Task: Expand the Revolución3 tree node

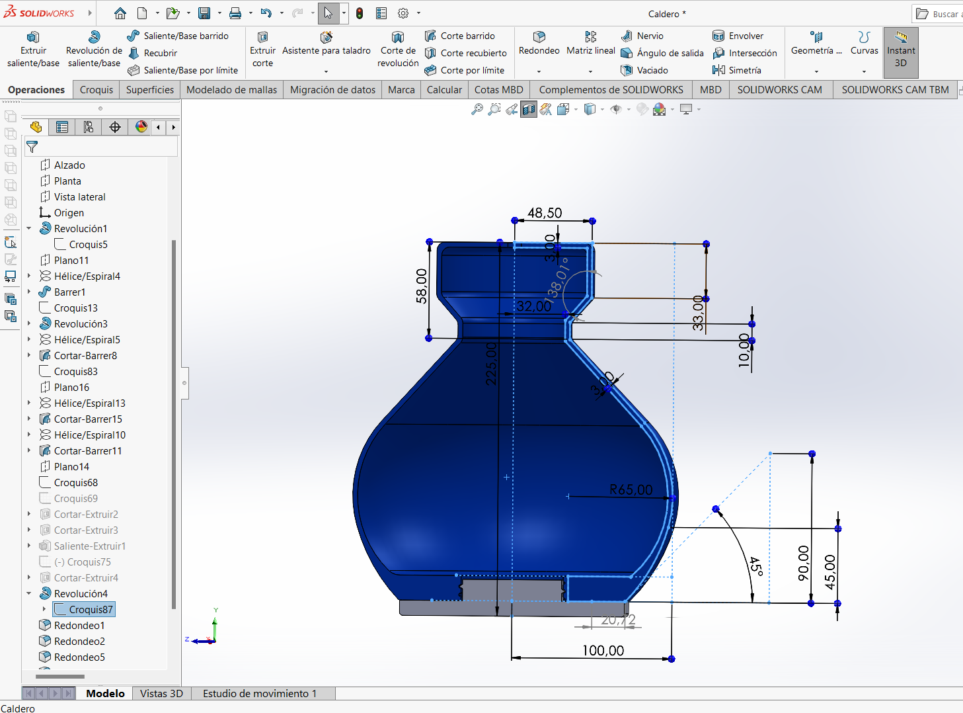Action: [x=29, y=324]
